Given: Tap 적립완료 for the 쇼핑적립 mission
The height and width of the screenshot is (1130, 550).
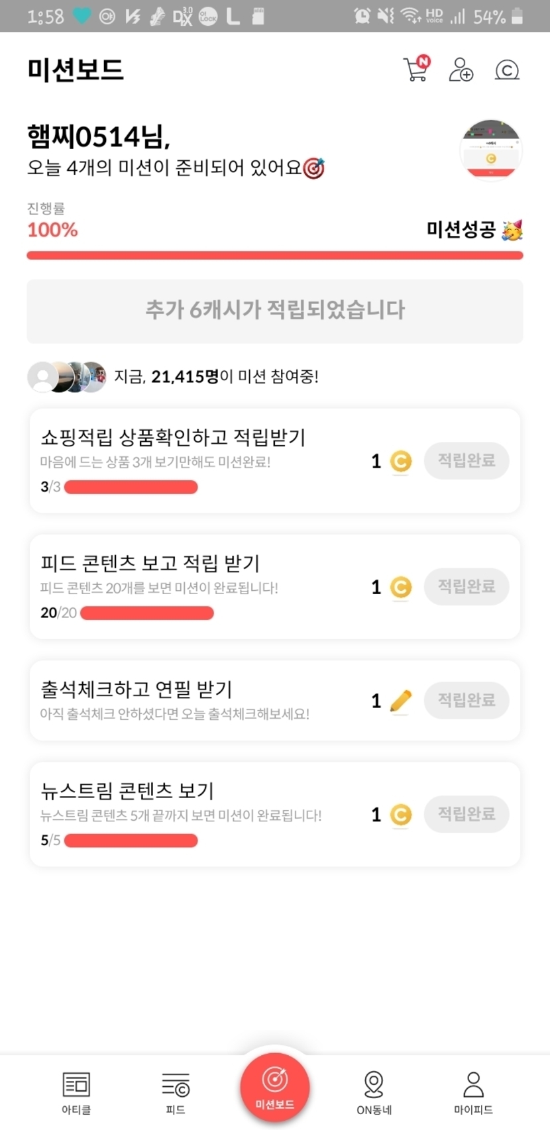Looking at the screenshot, I should tap(467, 460).
